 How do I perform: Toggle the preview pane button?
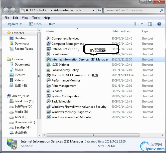tap(150, 24)
